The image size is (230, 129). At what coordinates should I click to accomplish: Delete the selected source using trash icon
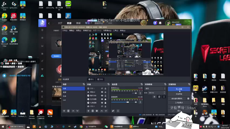pyautogui.click(x=93, y=111)
